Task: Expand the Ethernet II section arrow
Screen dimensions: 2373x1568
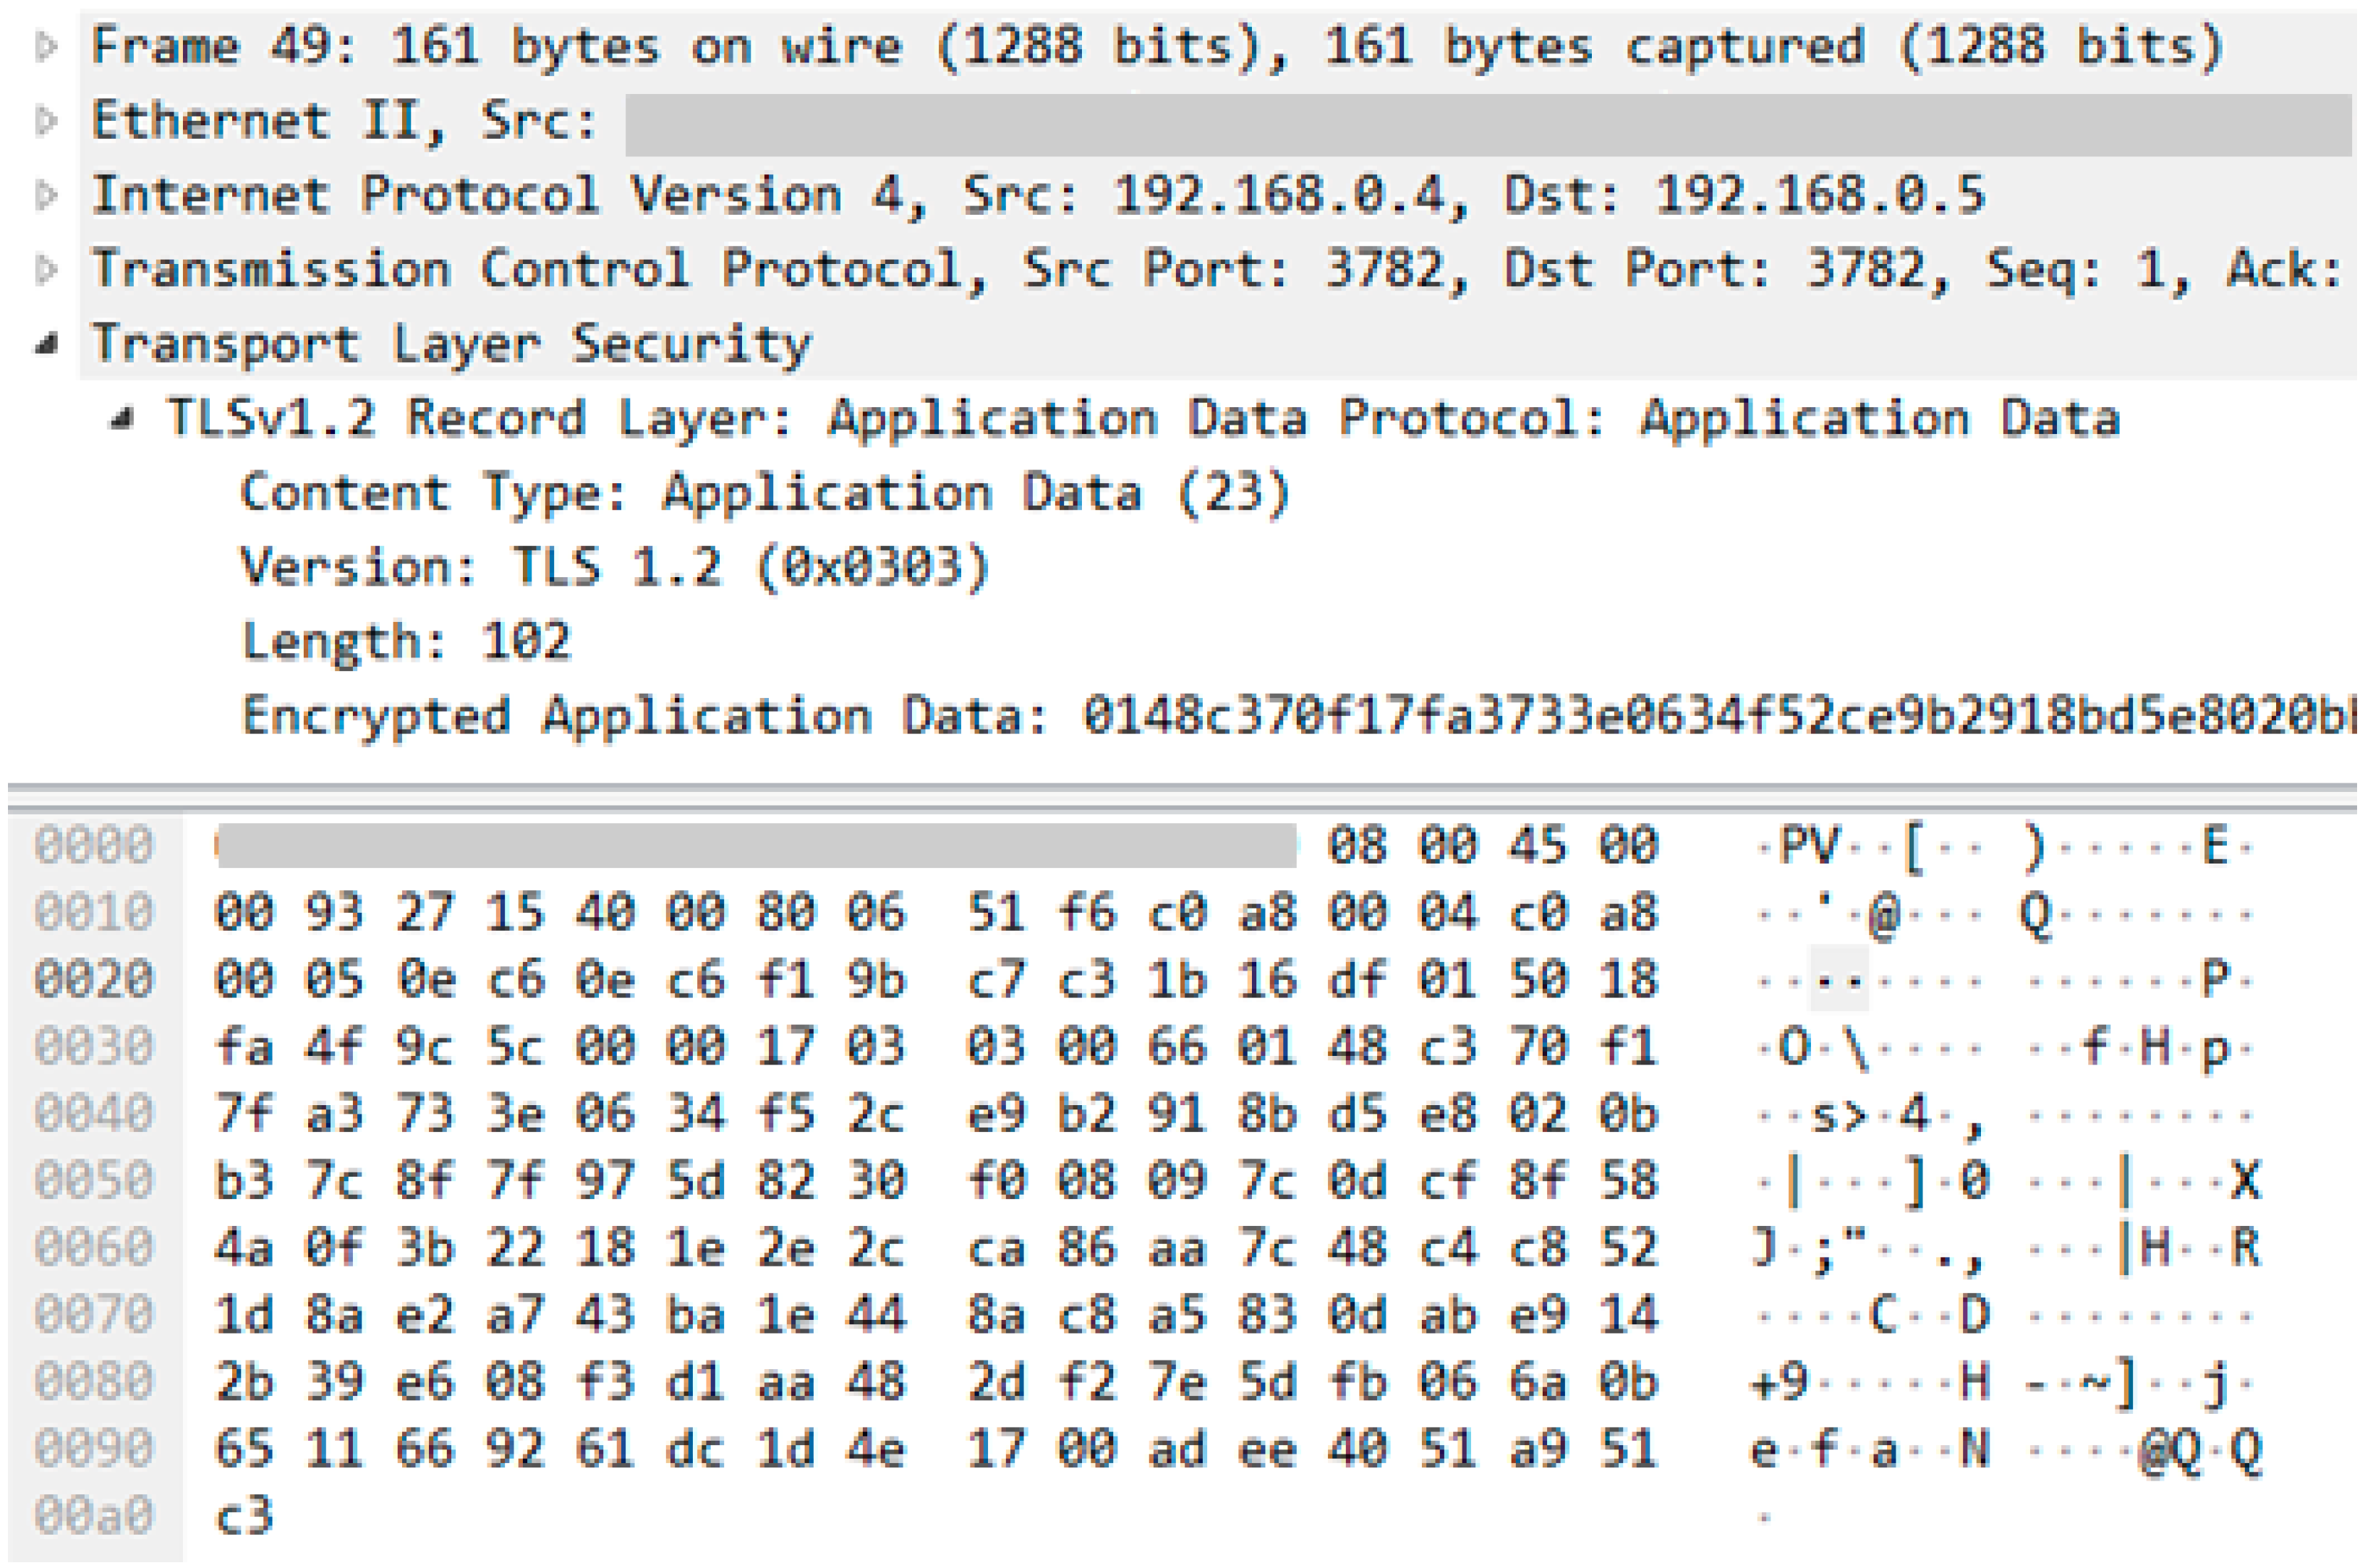Action: 45,121
